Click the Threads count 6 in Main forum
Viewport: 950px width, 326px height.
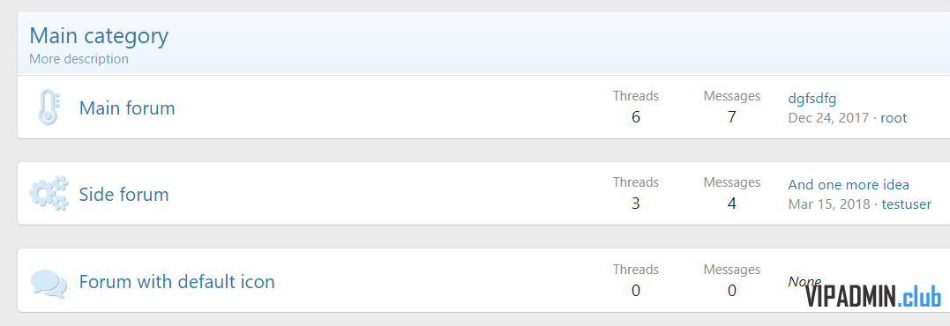tap(636, 116)
